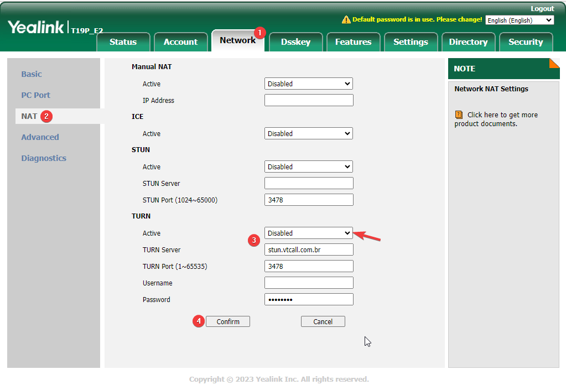Click the Yealink logo
566x390 pixels.
[x=36, y=27]
